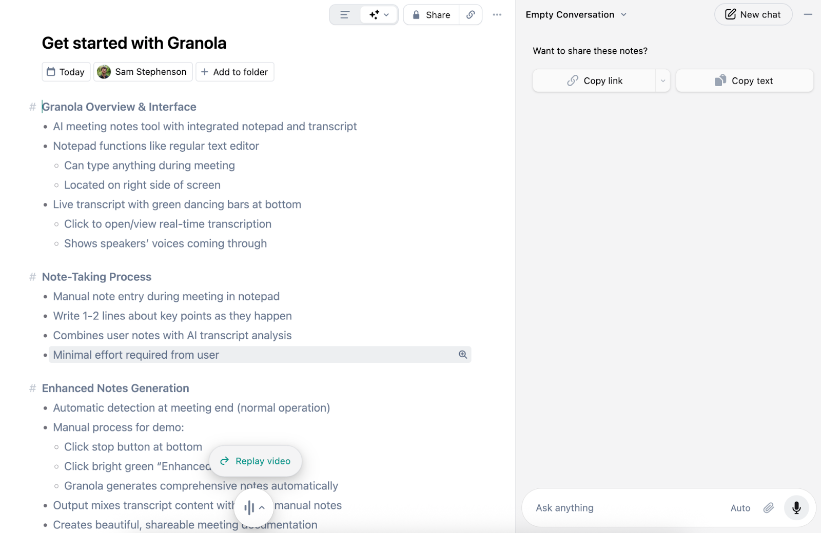
Task: Click the Copy text button
Action: (744, 81)
